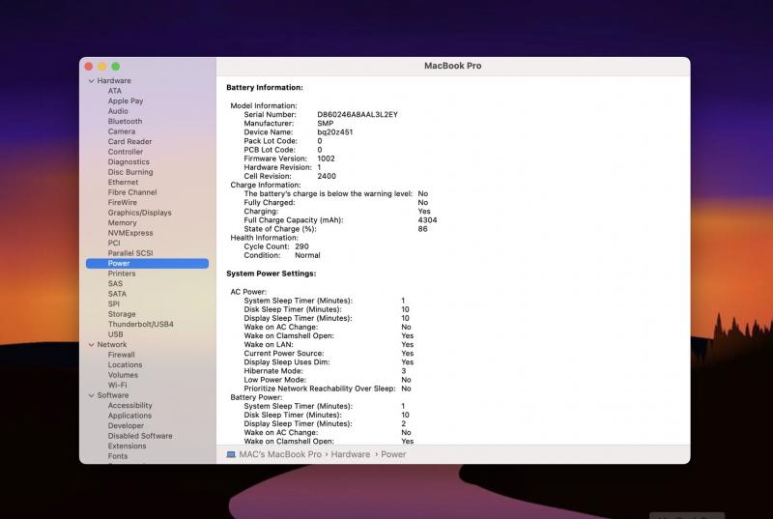Open Parallel SCSI in the sidebar
Image resolution: width=773 pixels, height=519 pixels.
coord(130,253)
